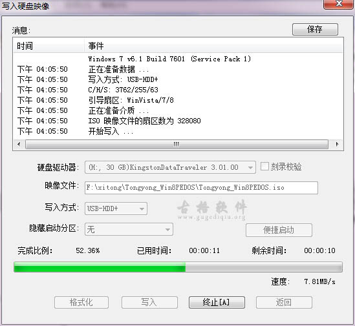This screenshot has height=326, width=355.
Task: Select the 开始写入 log entry
Action: 111,131
